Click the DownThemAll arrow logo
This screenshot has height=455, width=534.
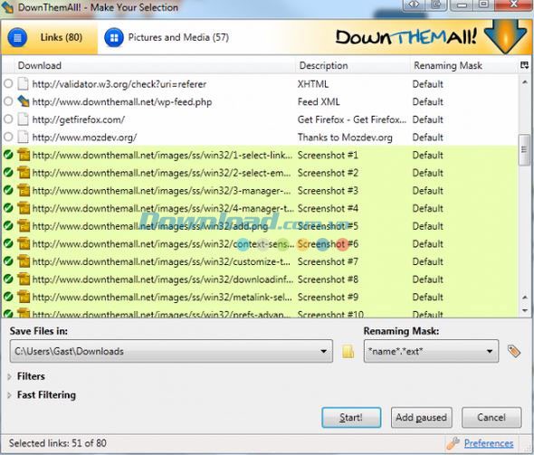click(505, 37)
